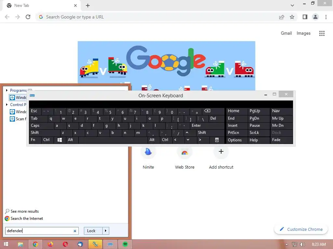Expand the Control Panel results group
This screenshot has width=333, height=249.
tap(7, 105)
